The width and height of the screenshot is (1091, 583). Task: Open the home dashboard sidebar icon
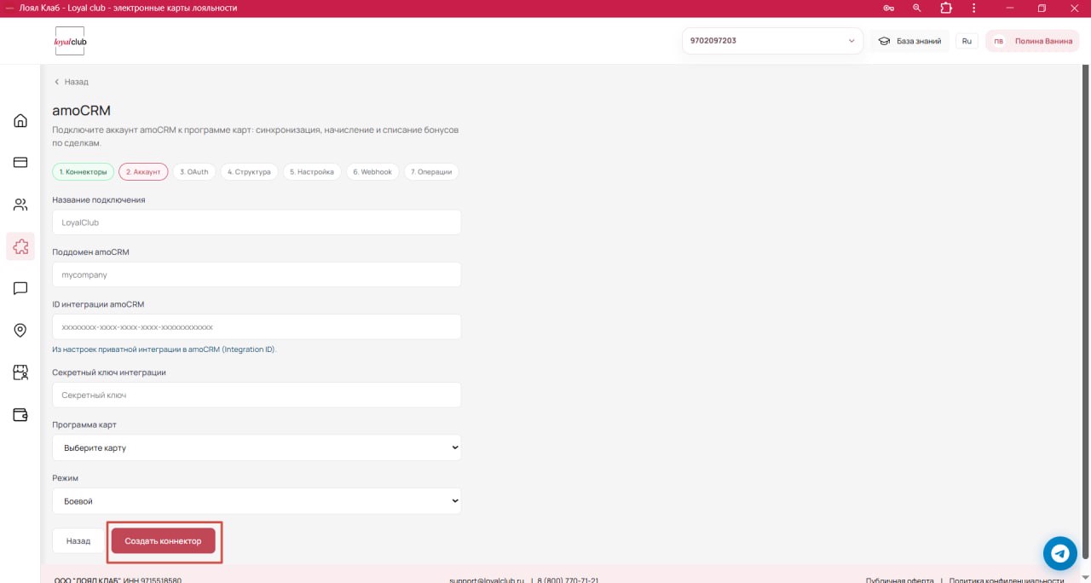click(20, 120)
